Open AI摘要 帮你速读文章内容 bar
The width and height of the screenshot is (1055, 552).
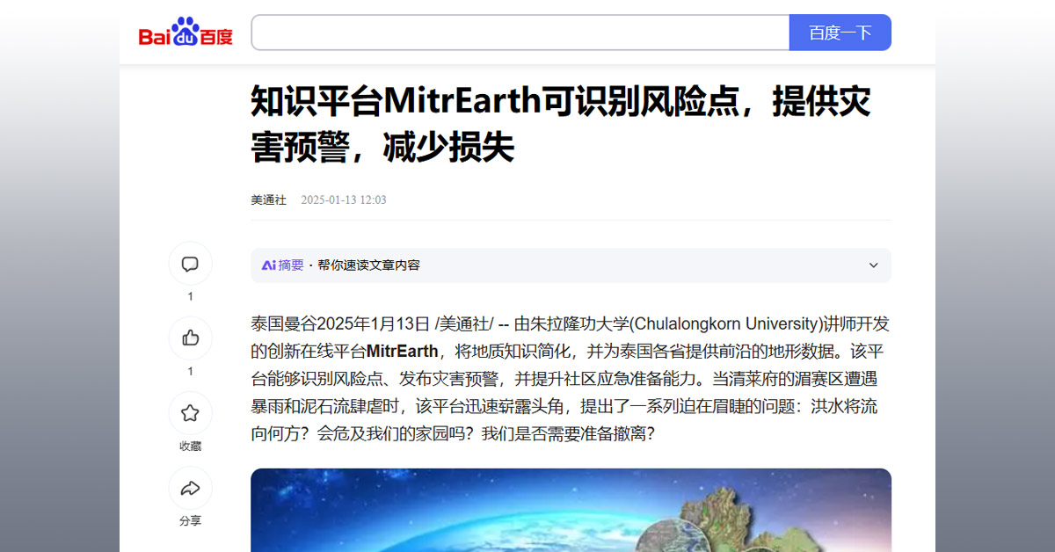coord(571,265)
